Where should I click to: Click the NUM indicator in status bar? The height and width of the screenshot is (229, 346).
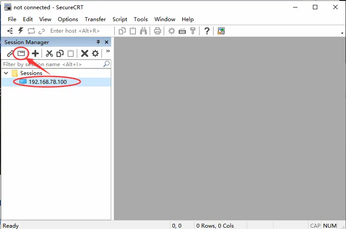[330, 226]
